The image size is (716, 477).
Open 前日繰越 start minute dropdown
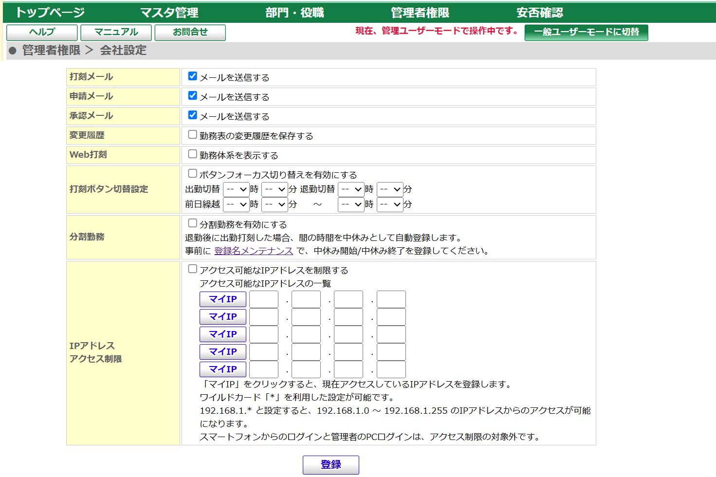click(275, 204)
